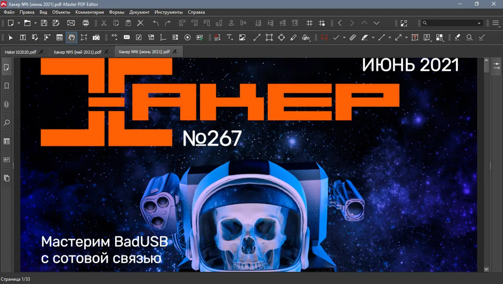Click the vertical scrollbar thumb
Screen dimensions: 503x284
(486, 68)
